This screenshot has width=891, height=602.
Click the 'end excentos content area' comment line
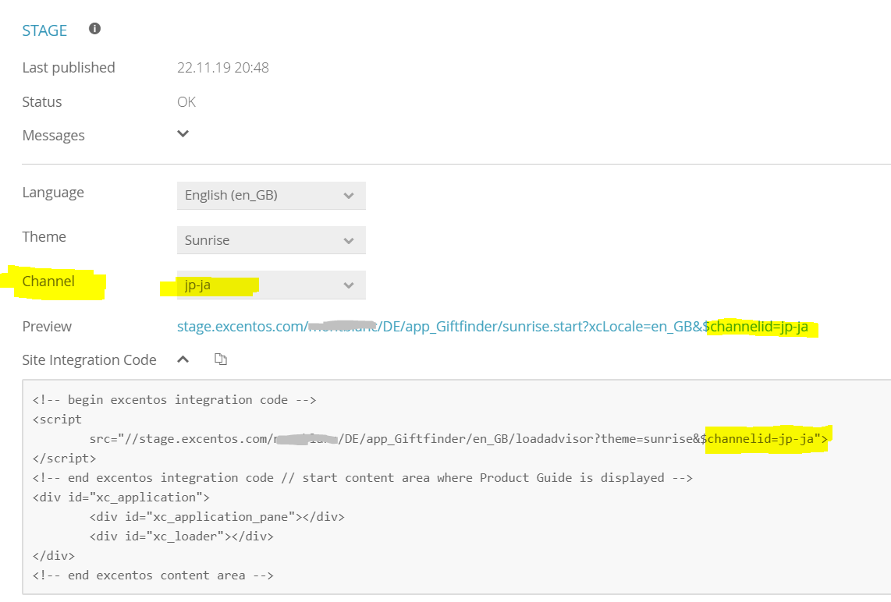(153, 575)
